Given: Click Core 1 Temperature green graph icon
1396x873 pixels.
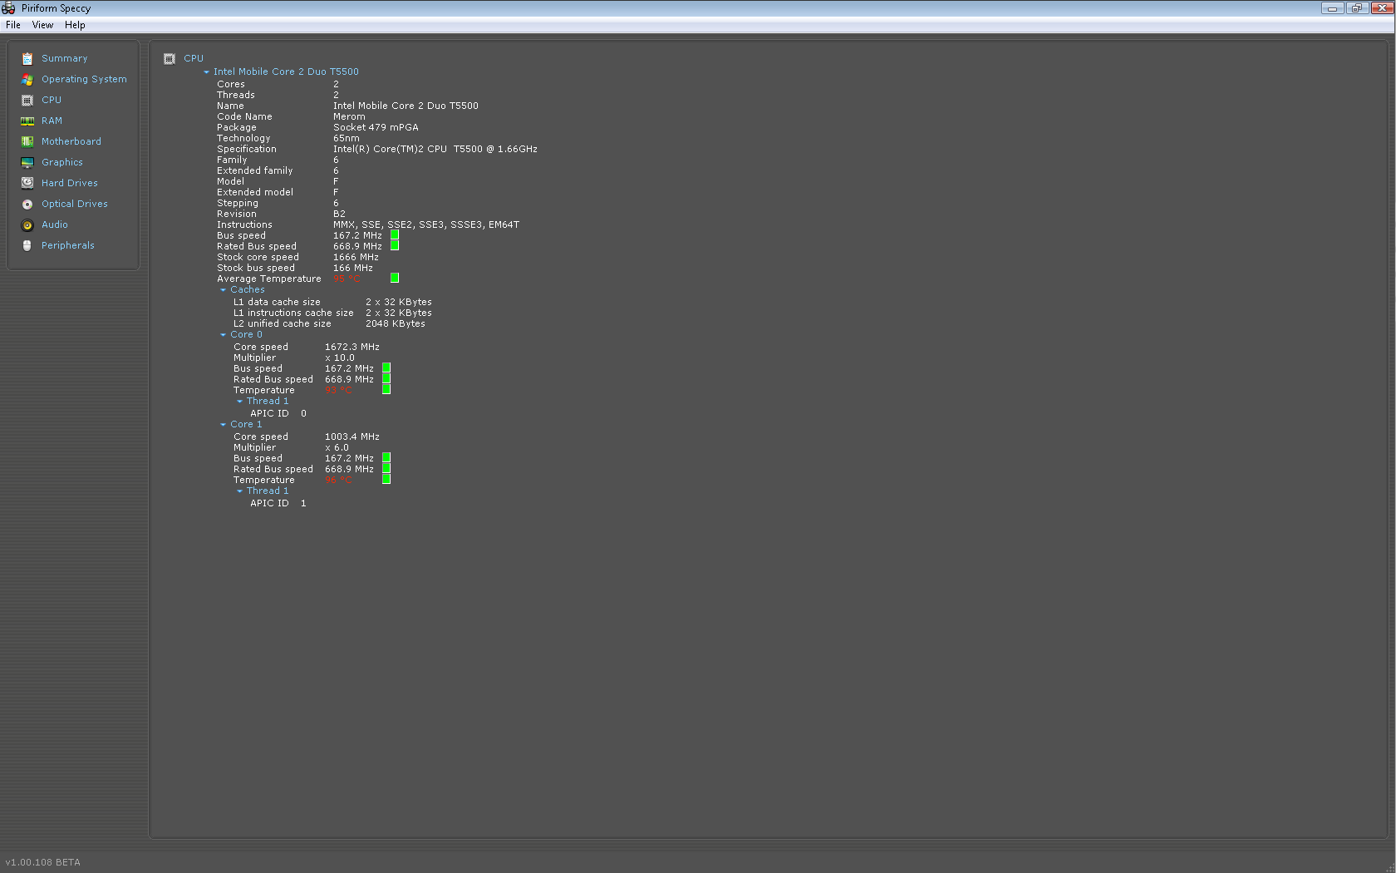Looking at the screenshot, I should [x=386, y=479].
